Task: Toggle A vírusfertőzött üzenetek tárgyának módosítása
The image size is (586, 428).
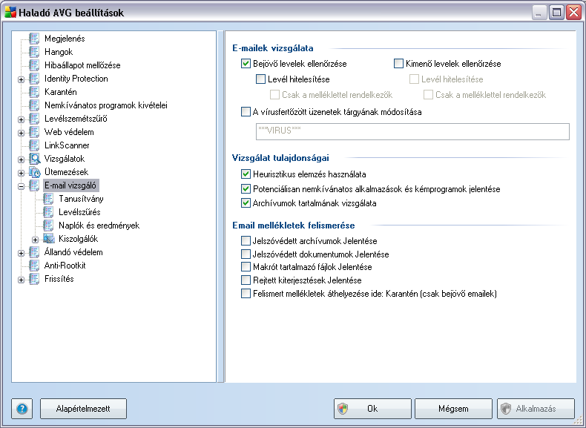Action: point(246,112)
